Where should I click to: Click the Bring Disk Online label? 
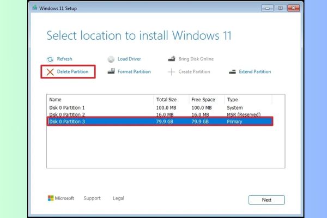tap(196, 59)
